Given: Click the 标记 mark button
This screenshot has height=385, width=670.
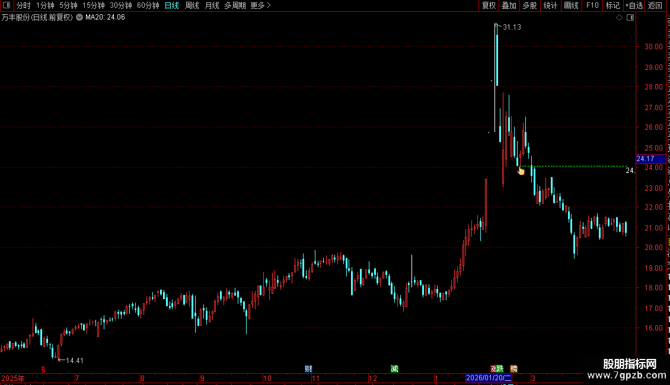Looking at the screenshot, I should (x=612, y=5).
